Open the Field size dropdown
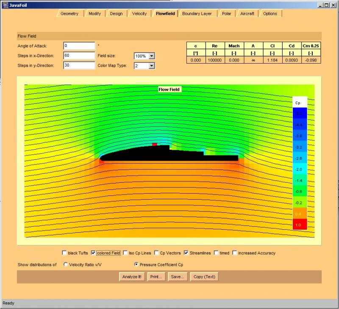 coord(152,56)
